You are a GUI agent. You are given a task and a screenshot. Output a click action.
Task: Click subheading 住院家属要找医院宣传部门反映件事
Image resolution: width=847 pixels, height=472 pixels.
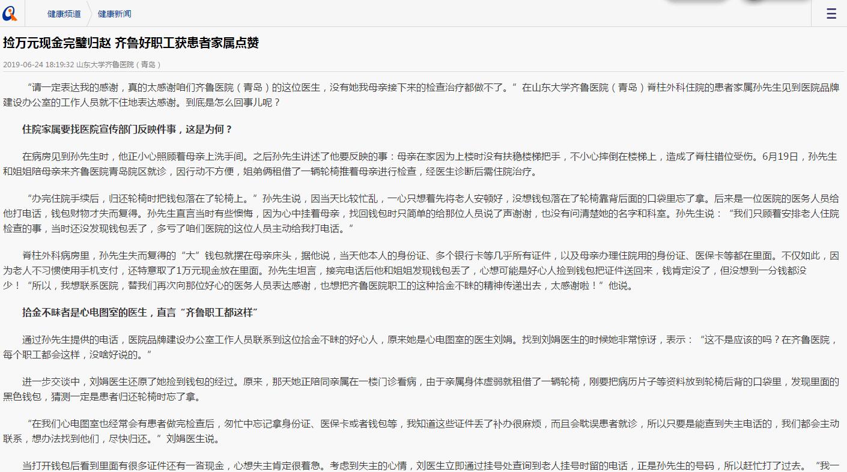point(127,129)
